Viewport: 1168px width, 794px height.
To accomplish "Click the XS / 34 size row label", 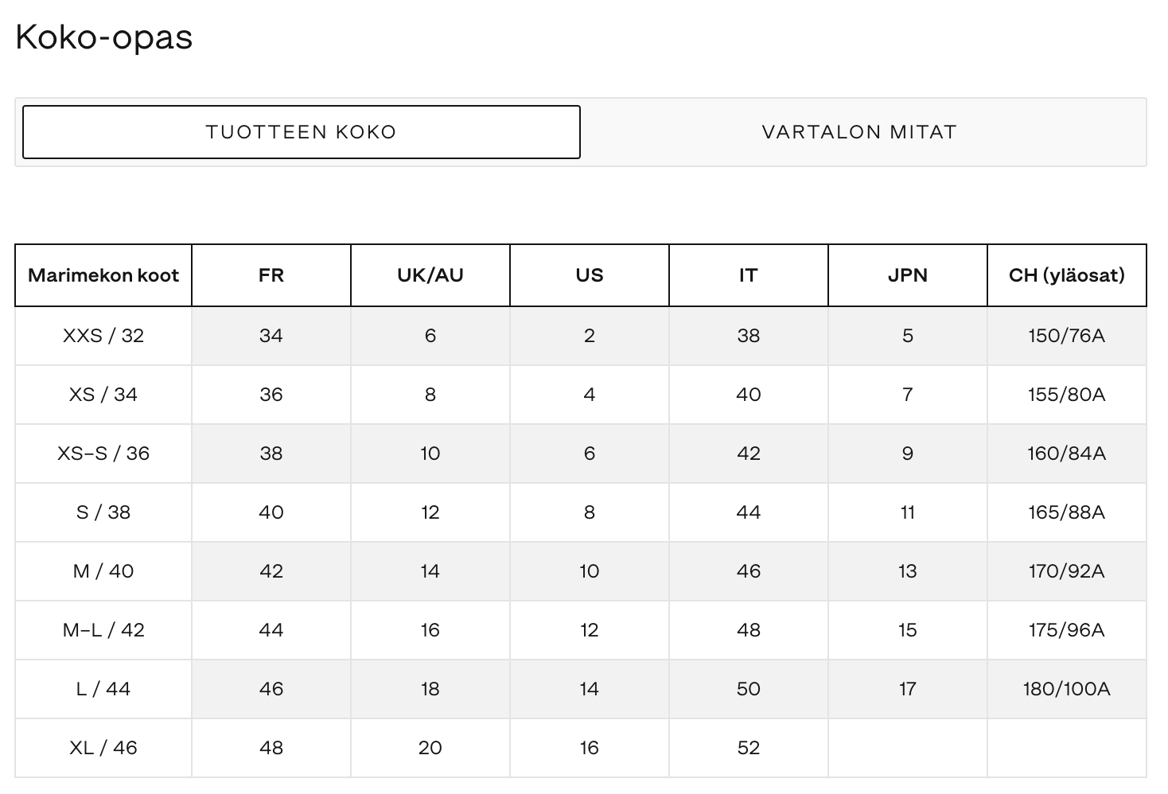I will (103, 395).
